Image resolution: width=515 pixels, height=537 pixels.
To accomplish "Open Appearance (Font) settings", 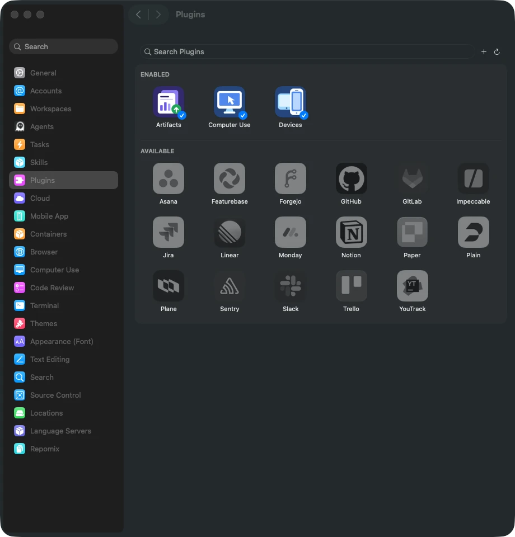I will click(x=63, y=341).
